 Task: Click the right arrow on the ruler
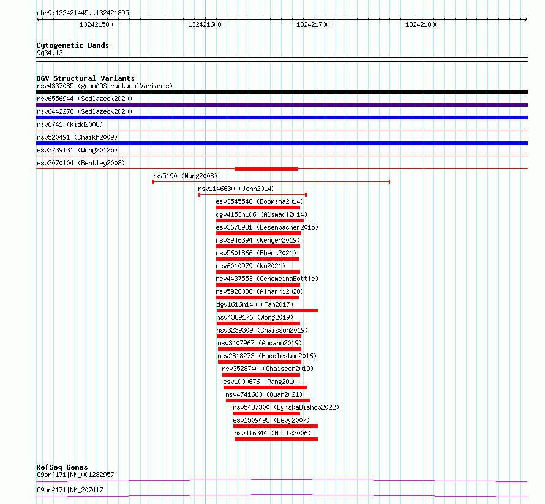525,19
